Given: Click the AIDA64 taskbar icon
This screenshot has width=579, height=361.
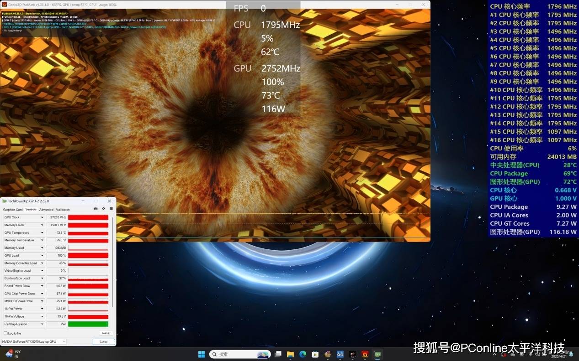Looking at the screenshot, I should [x=340, y=354].
